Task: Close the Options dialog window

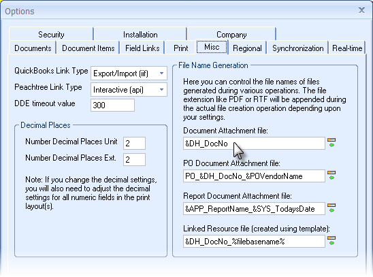Action: point(362,10)
